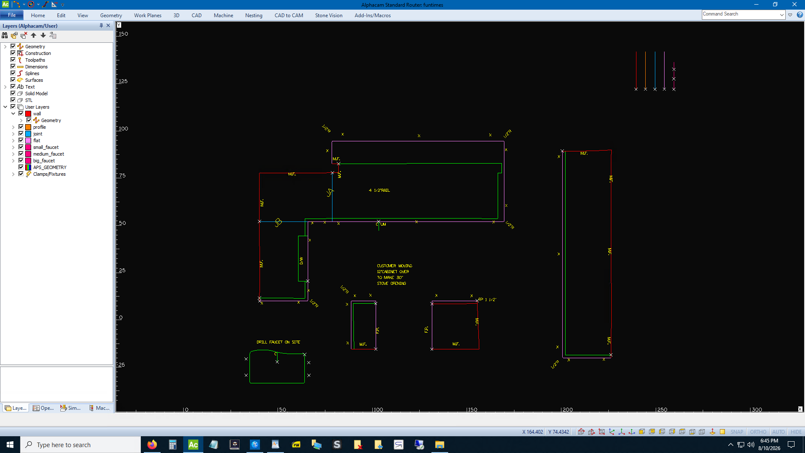Uncheck the Toolpaths layer checkbox
Screen dimensions: 805x453
13,60
